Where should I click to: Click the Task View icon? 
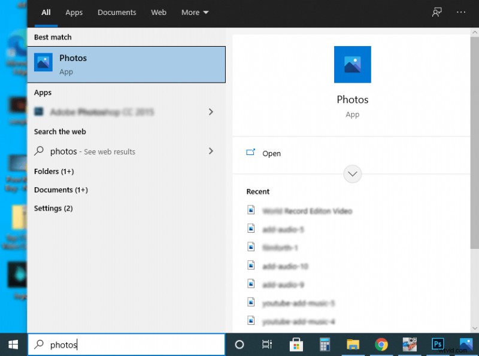(x=266, y=345)
